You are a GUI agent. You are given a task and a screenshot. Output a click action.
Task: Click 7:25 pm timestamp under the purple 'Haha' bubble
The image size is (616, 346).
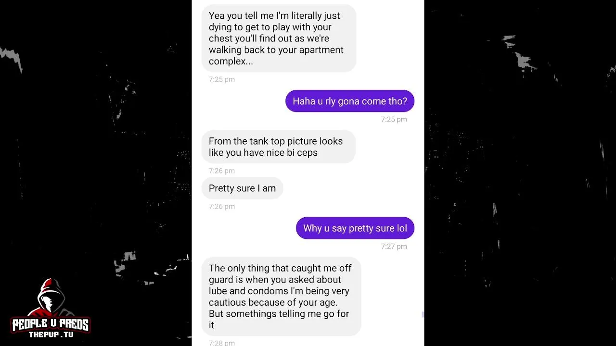pyautogui.click(x=394, y=120)
